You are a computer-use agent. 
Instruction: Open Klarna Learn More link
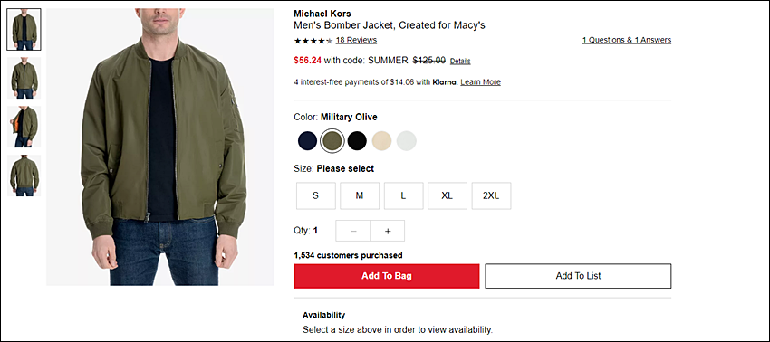pyautogui.click(x=480, y=82)
